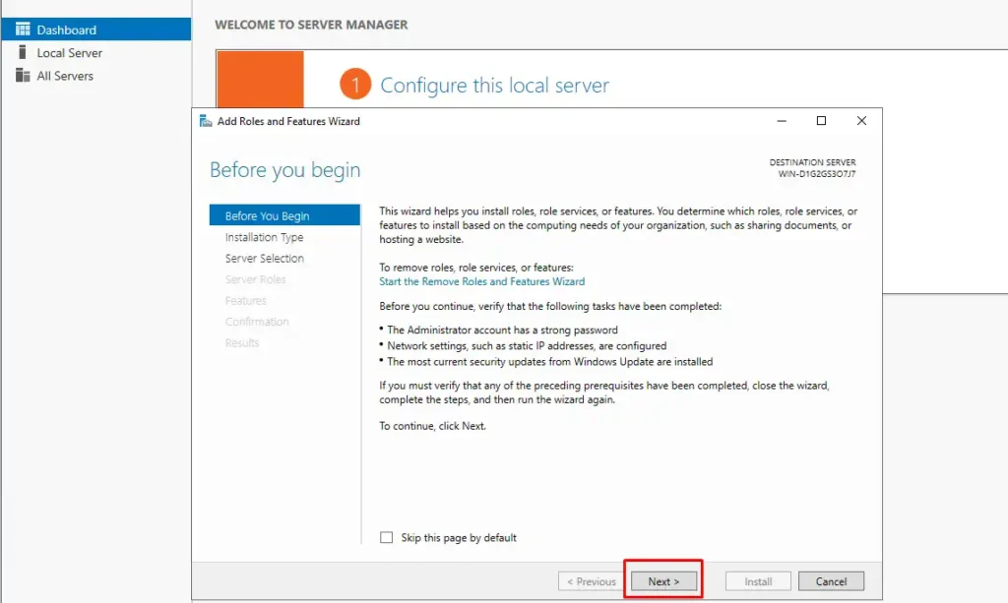Click the 'DESTINATION SERVER' label
Image resolution: width=1008 pixels, height=603 pixels.
[x=812, y=162]
